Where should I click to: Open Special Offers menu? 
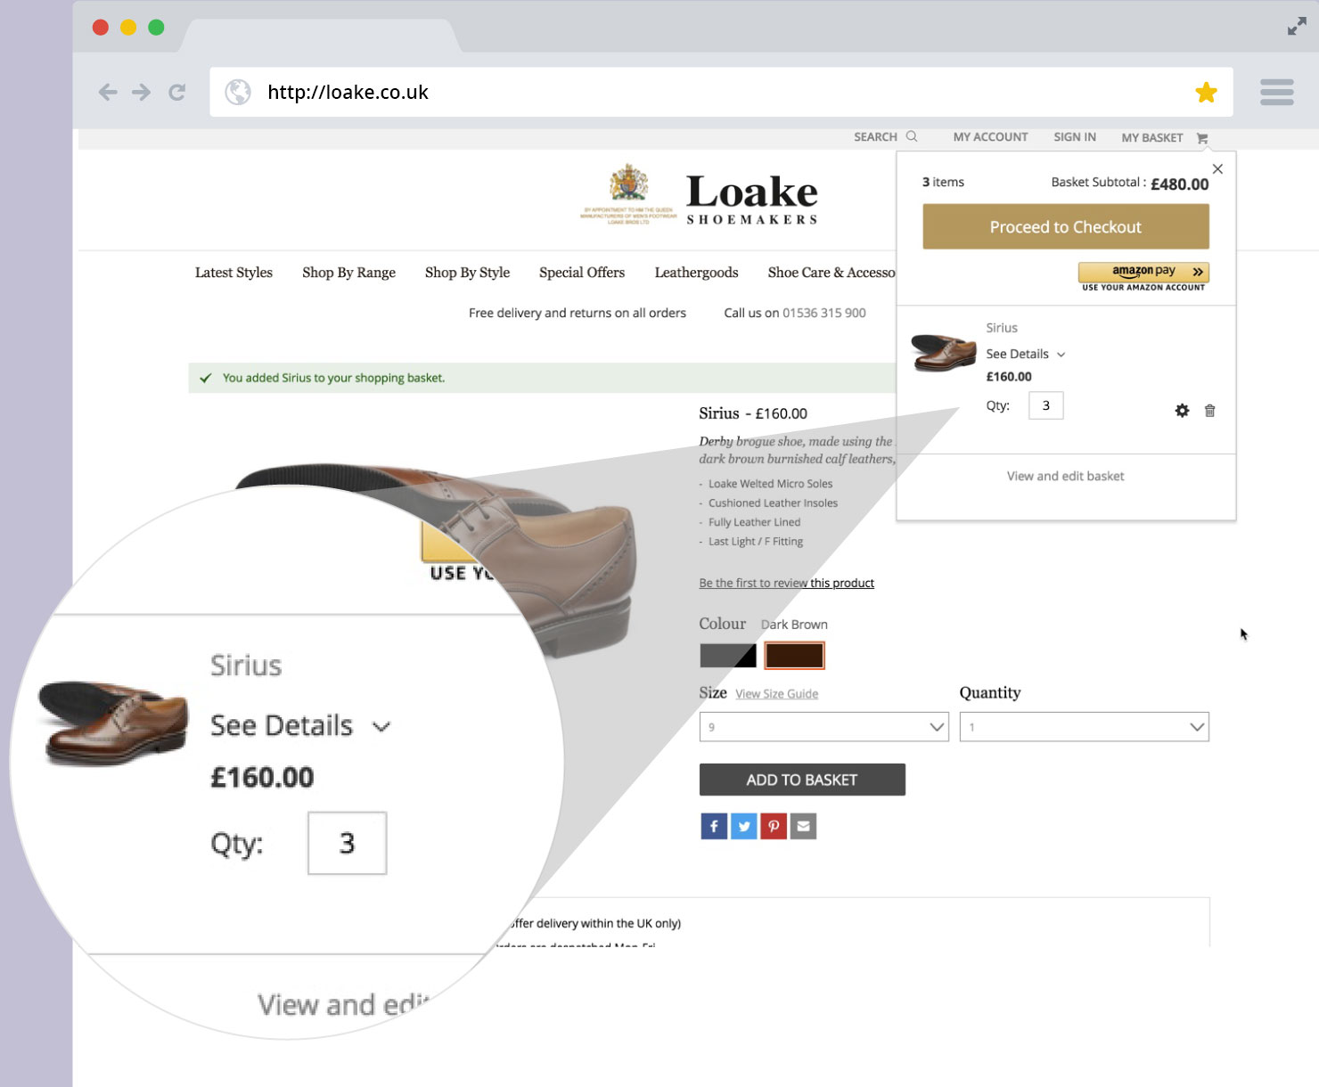click(582, 273)
